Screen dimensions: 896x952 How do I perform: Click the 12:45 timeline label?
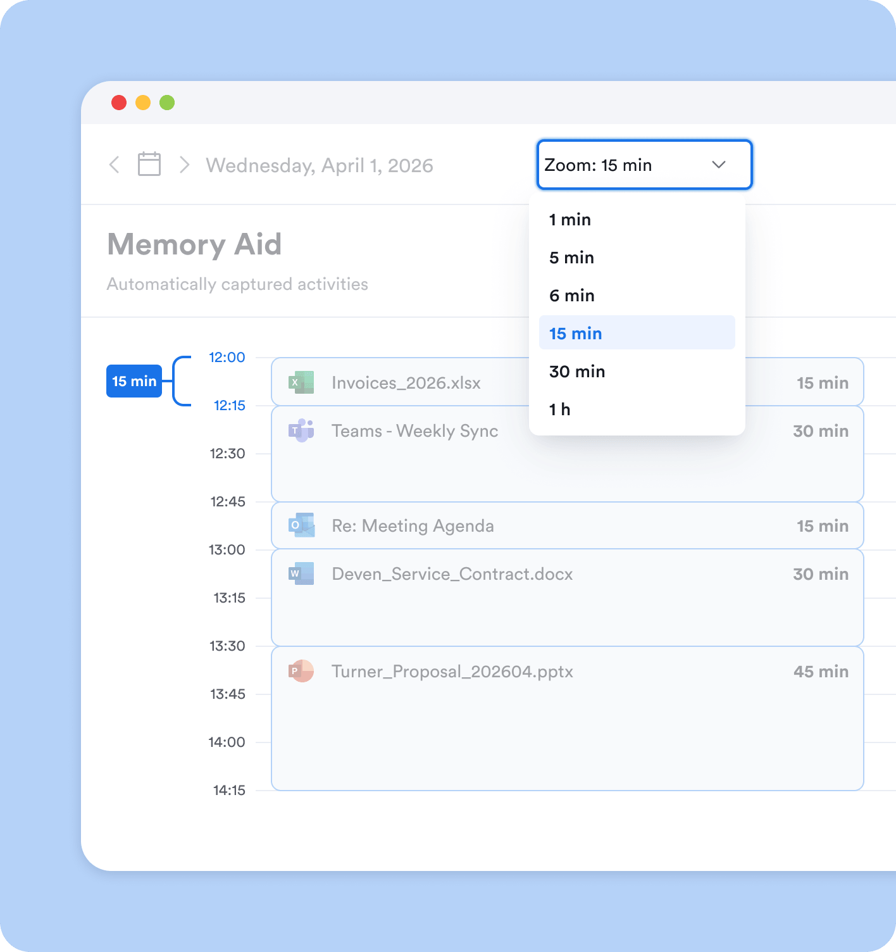pos(228,501)
